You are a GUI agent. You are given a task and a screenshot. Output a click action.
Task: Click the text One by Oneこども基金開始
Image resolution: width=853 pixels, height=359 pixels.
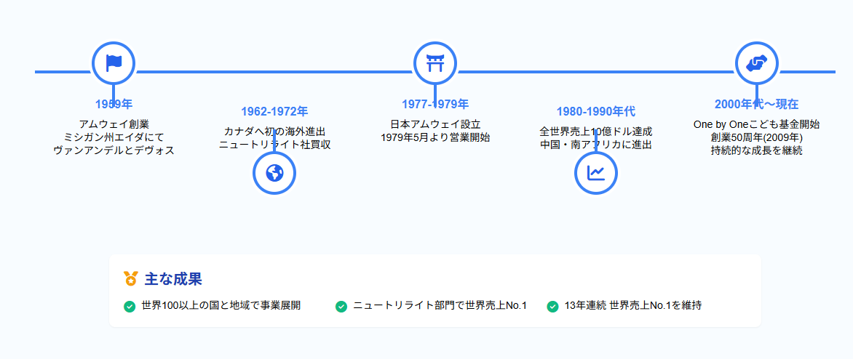coord(757,124)
